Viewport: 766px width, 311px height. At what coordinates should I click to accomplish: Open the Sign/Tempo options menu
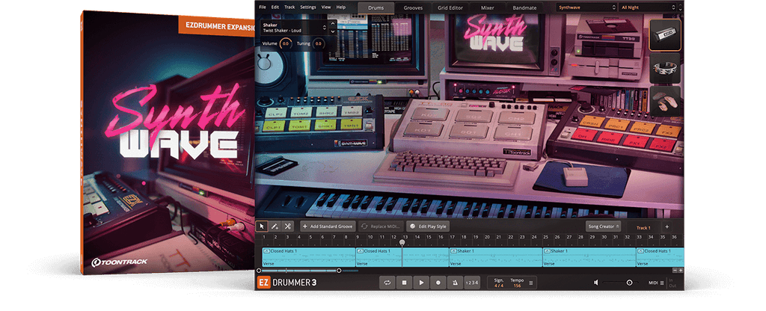coord(531,282)
